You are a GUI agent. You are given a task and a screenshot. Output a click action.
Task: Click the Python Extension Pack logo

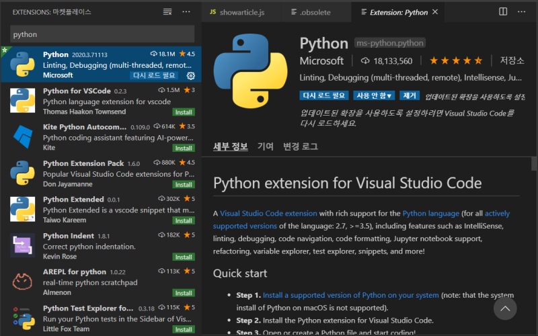click(x=23, y=173)
